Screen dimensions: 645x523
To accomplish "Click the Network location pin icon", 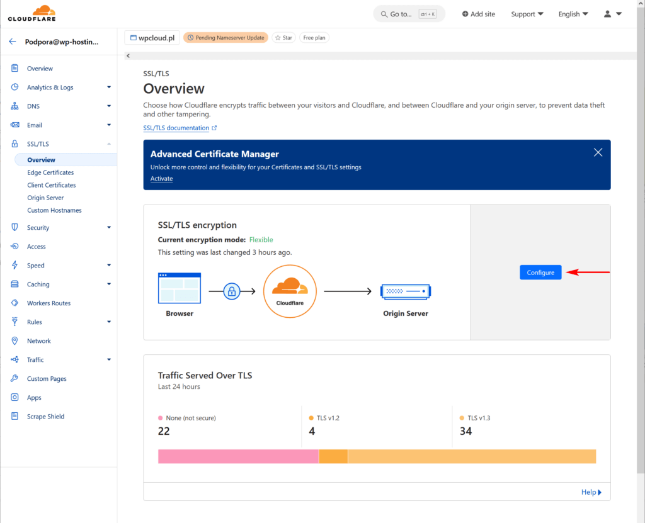I will [14, 340].
